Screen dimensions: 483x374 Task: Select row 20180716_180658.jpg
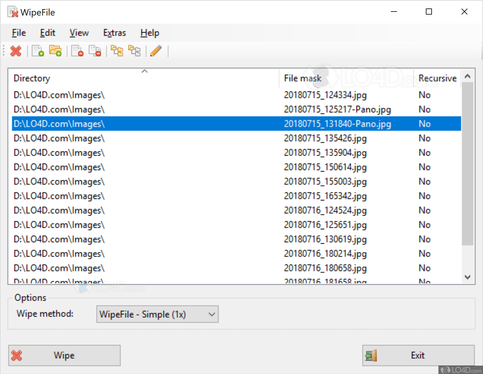(236, 268)
